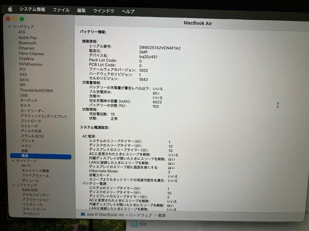Click the device name bq20z451
Viewport: 309px width, 231px height.
(x=148, y=57)
